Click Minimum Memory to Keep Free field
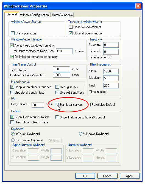This screenshot has height=184, width=145. pos(64,51)
